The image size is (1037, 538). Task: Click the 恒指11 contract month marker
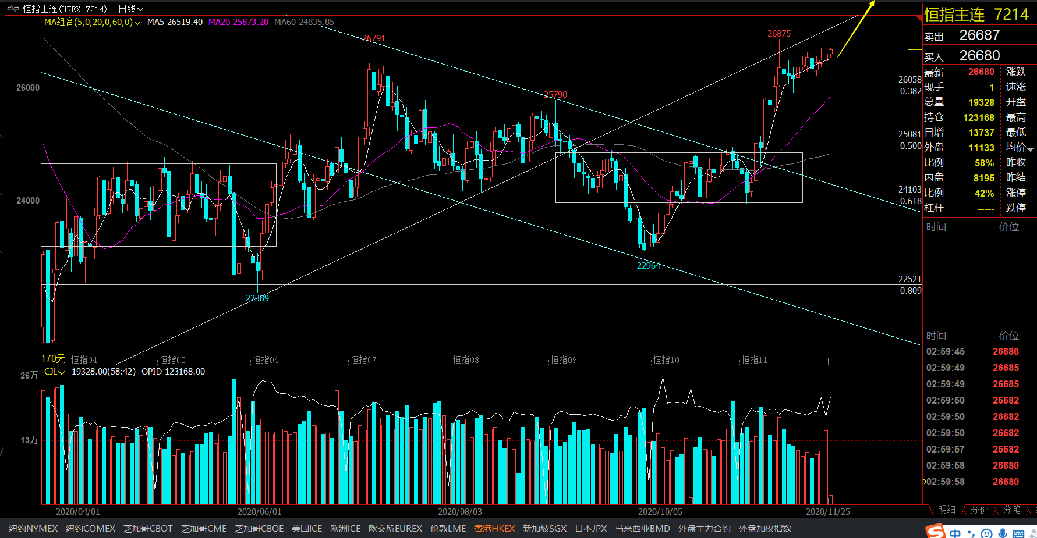[x=754, y=360]
